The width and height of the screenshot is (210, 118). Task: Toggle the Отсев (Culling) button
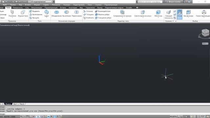pos(179,14)
